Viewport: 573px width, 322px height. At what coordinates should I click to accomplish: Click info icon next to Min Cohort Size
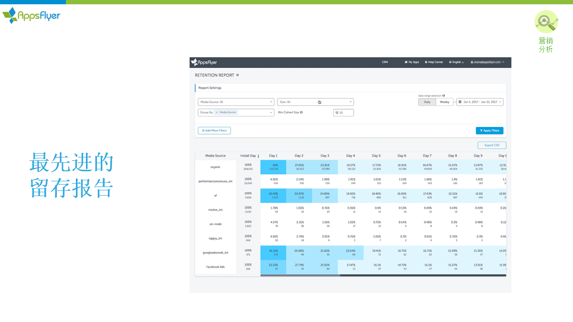click(301, 113)
